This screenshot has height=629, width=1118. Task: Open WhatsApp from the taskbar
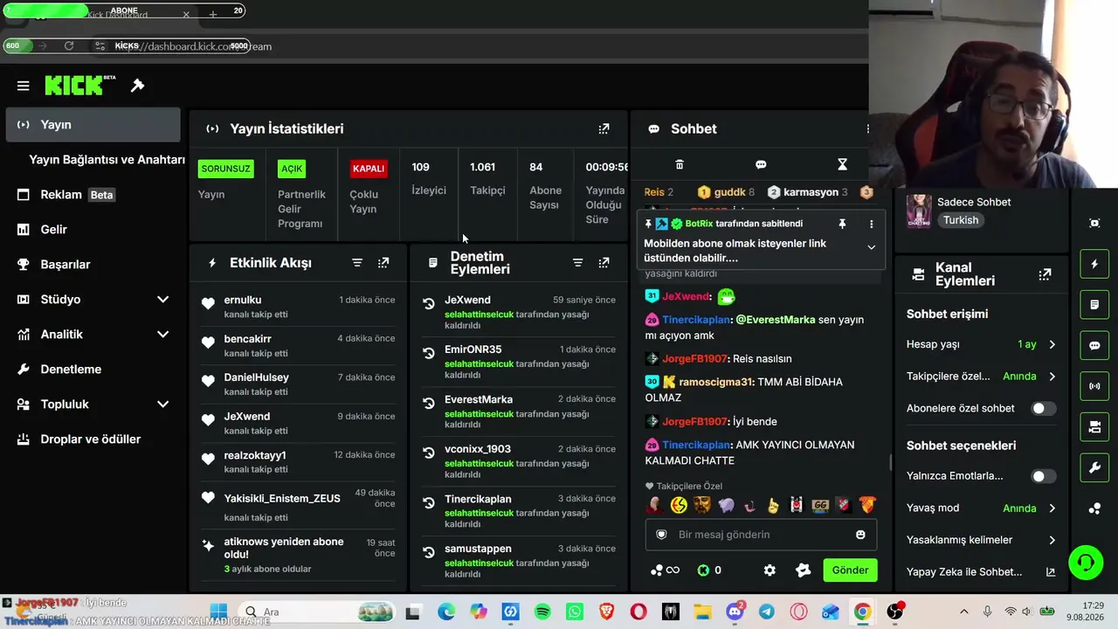tap(574, 612)
